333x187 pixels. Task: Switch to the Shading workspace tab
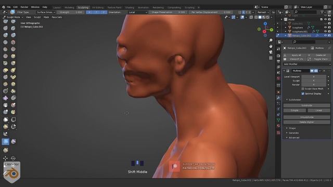(130, 7)
